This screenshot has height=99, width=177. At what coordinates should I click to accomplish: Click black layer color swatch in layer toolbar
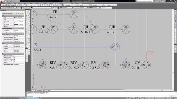[31, 8]
